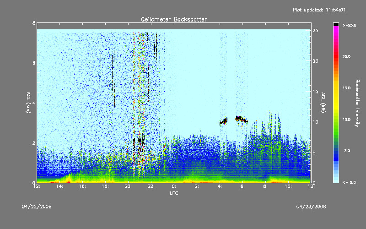
Task: Click the 5 kft label on the right axis
Action: (315, 153)
